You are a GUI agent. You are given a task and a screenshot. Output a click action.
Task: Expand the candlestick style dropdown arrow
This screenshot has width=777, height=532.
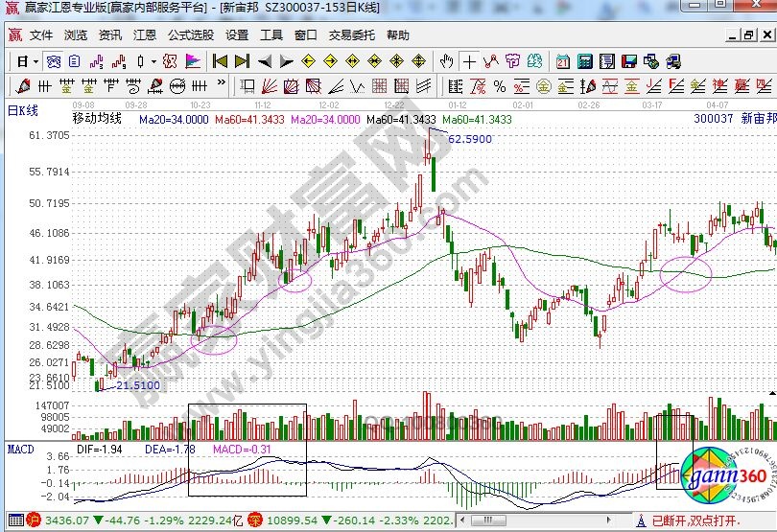coord(153,60)
